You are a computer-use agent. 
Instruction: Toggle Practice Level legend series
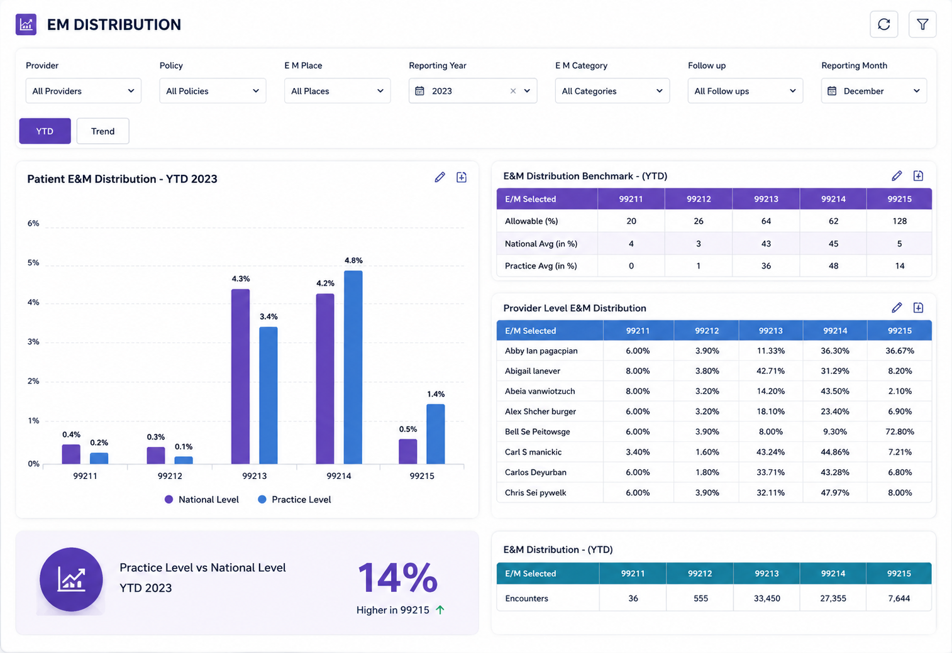pyautogui.click(x=294, y=500)
